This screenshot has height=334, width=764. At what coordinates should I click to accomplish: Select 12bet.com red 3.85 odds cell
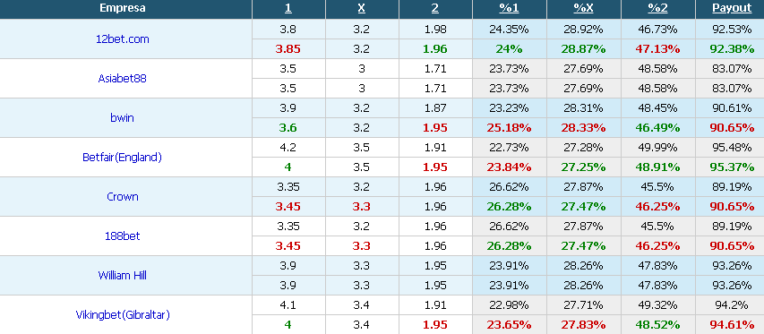(x=288, y=49)
